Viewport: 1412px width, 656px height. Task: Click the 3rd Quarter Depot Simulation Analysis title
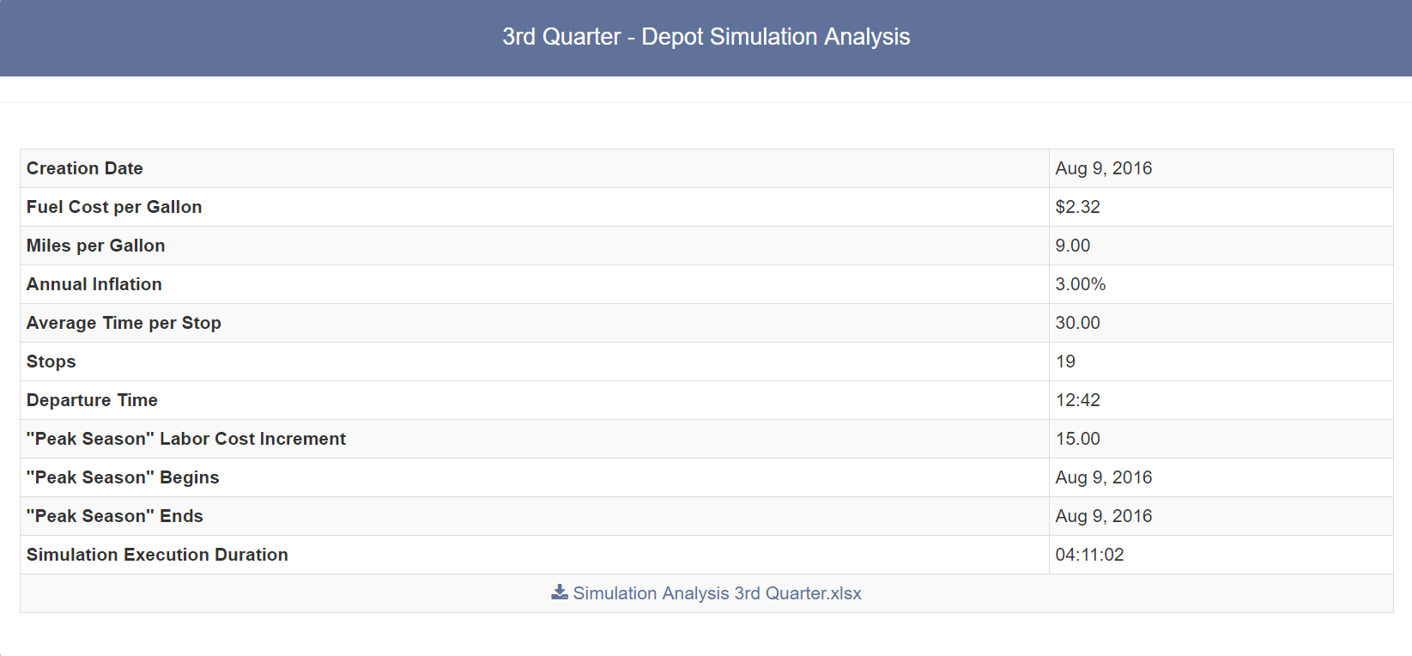tap(706, 37)
